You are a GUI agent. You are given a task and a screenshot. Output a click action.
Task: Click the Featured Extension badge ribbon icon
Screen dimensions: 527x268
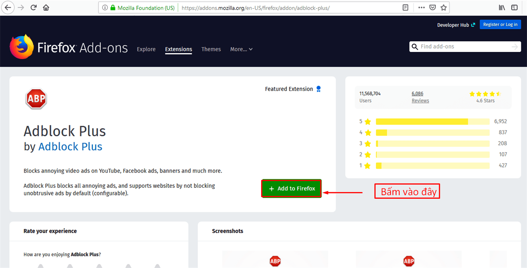click(319, 89)
